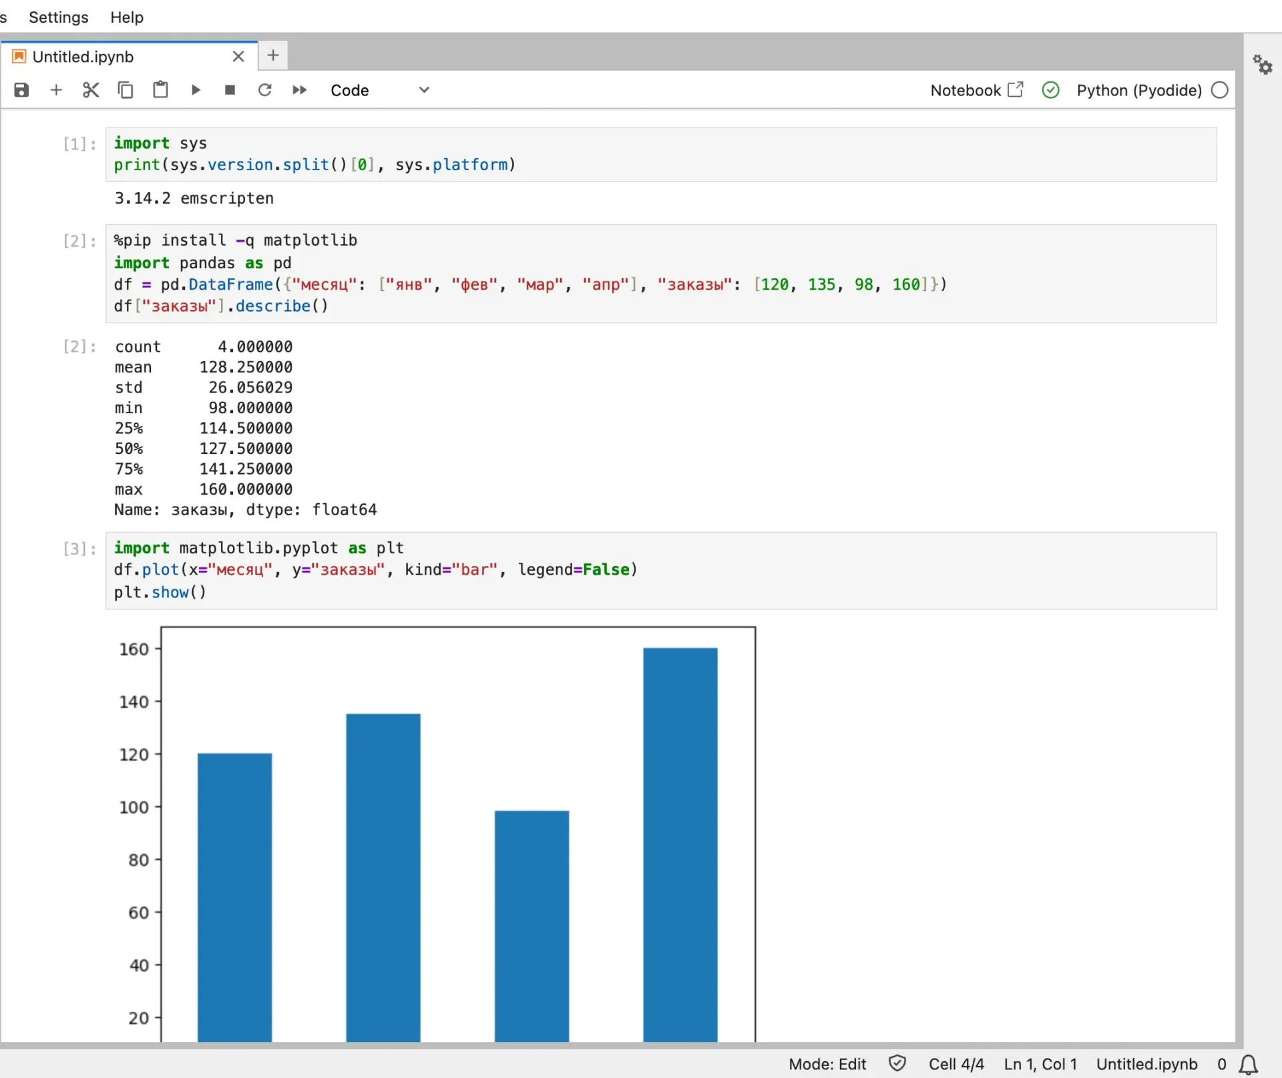Screen dimensions: 1282x1078
Task: Select the [3]: cell prompt
Action: coord(79,549)
